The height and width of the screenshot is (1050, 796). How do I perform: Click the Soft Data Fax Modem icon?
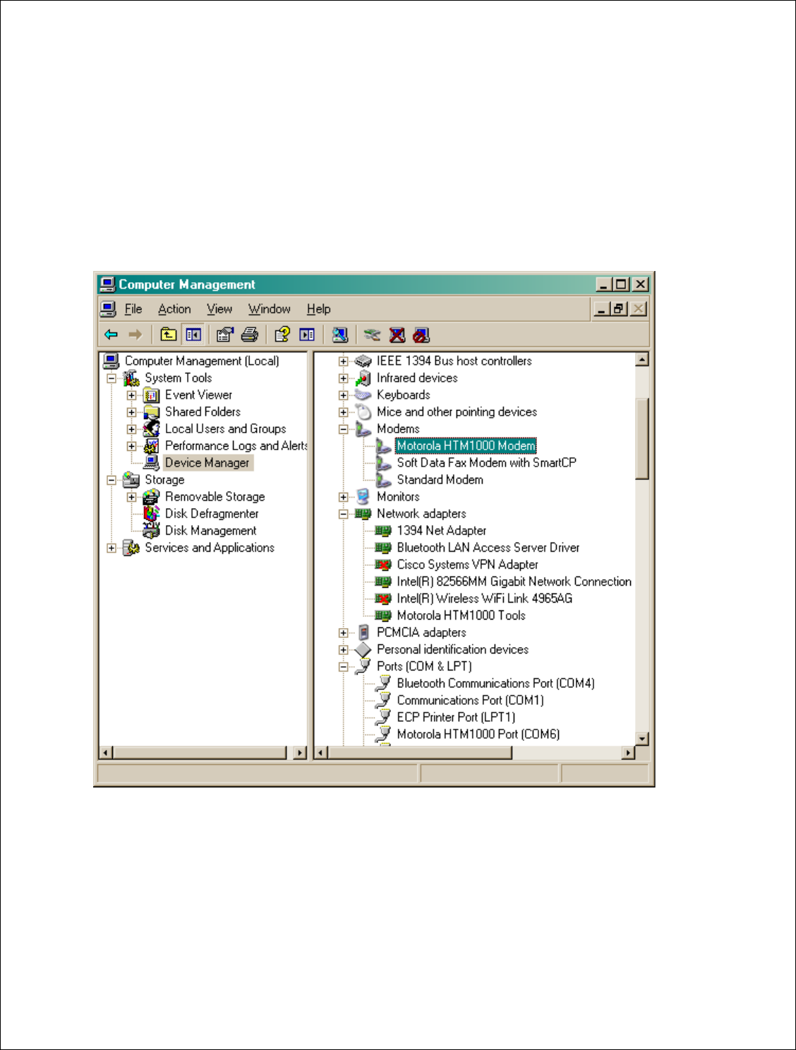click(x=383, y=463)
